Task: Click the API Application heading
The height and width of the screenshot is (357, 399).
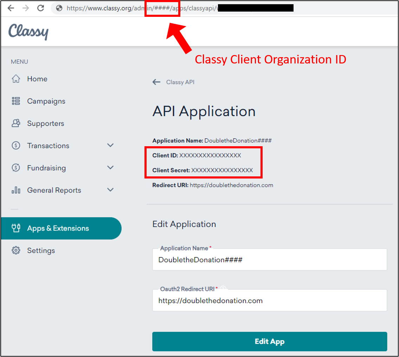Action: 204,111
